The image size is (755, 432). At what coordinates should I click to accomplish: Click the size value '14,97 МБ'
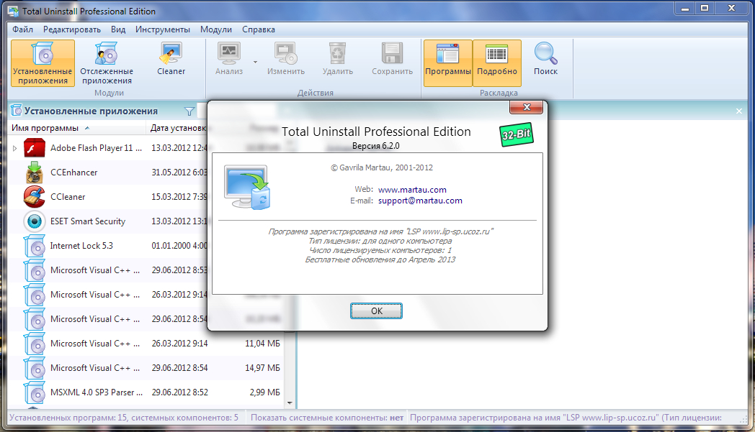click(x=262, y=368)
